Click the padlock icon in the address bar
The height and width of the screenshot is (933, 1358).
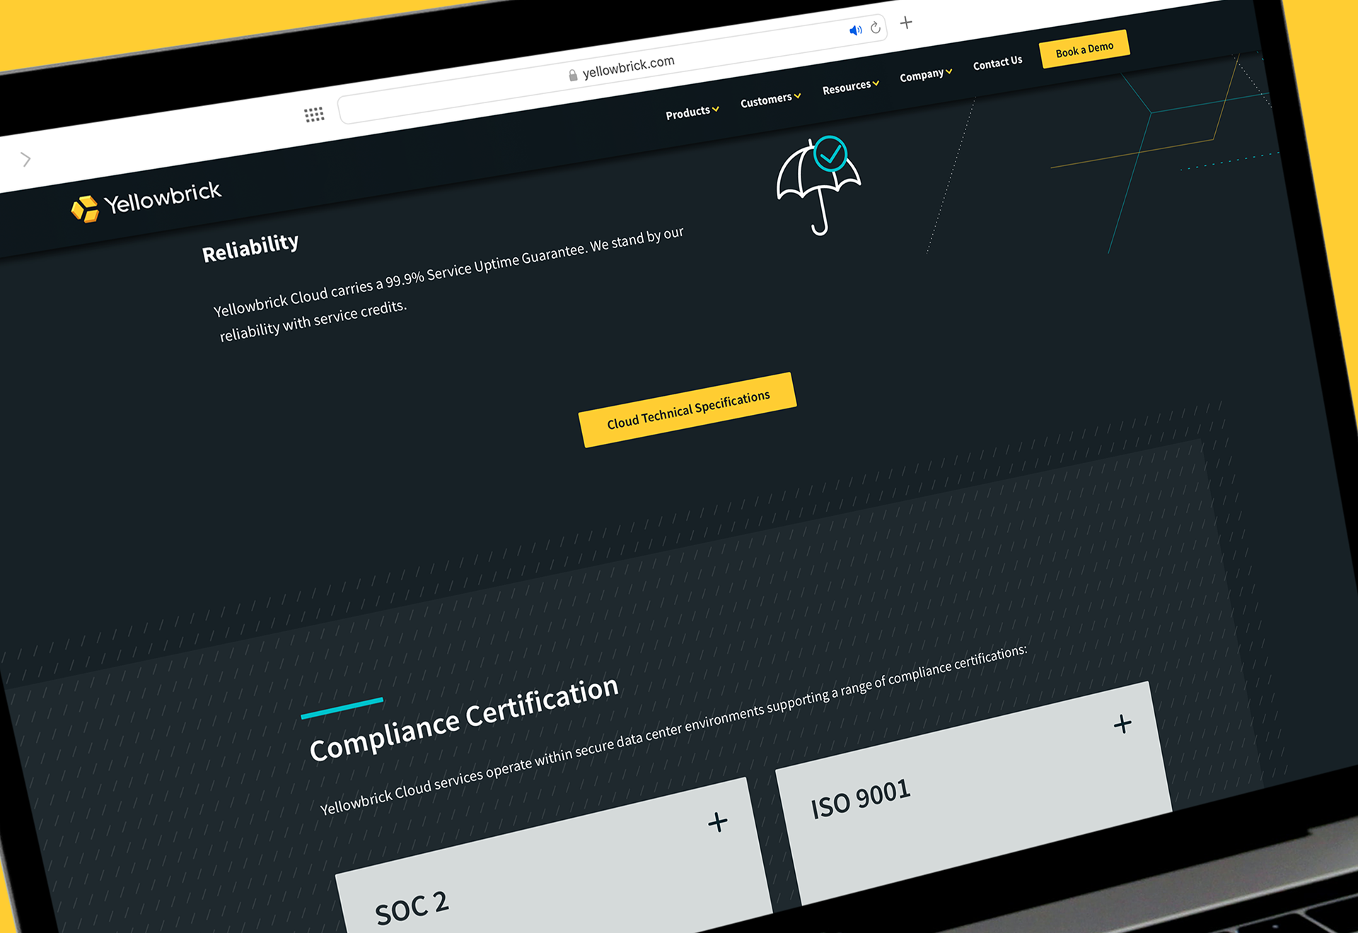573,75
